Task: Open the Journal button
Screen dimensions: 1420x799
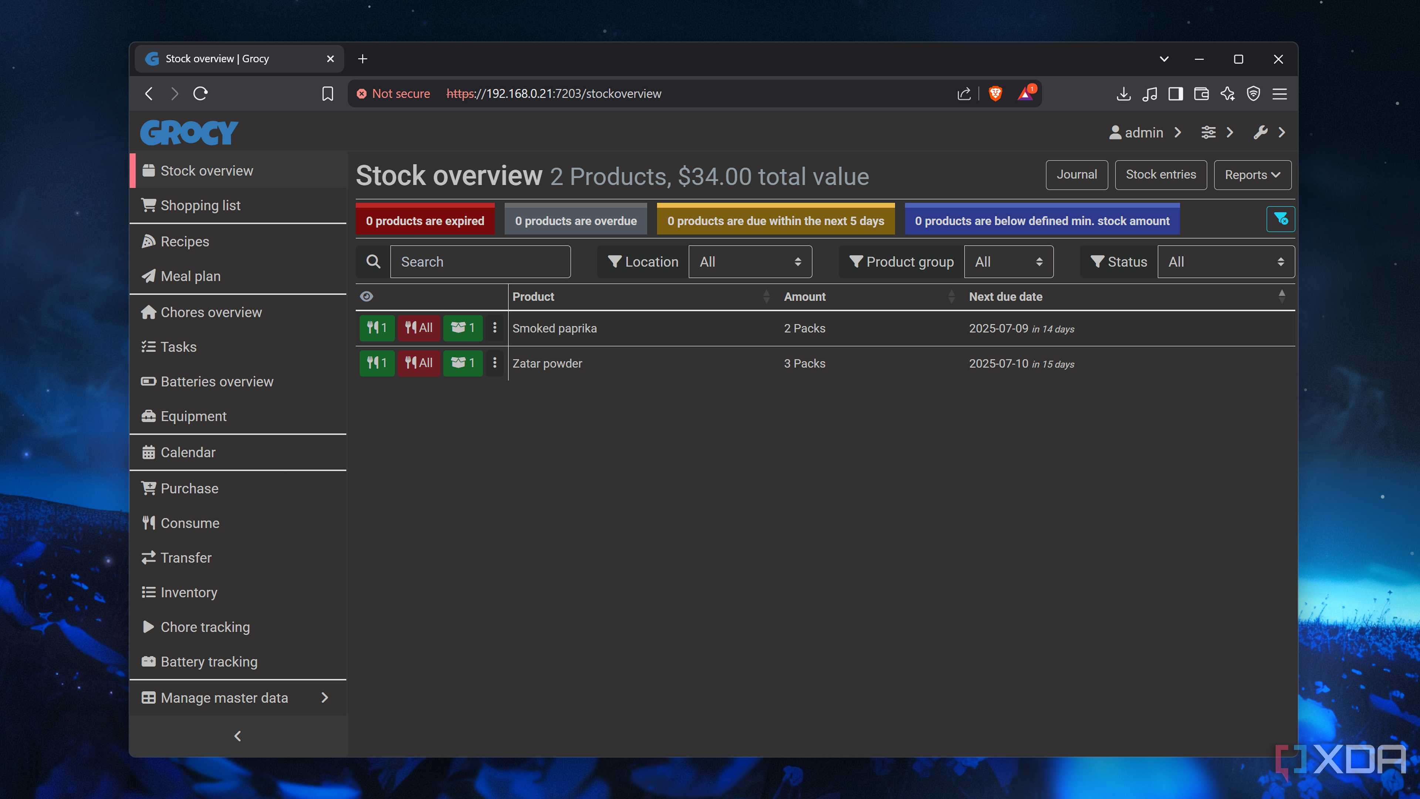Action: pyautogui.click(x=1076, y=175)
